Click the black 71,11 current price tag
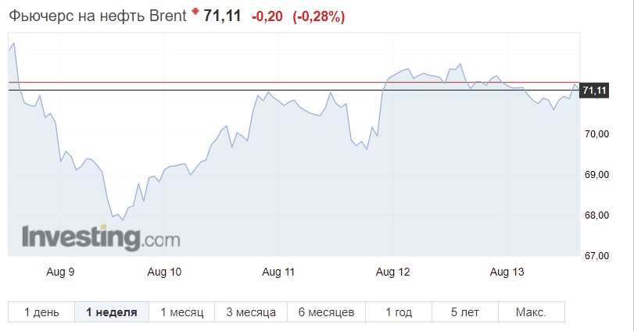634x331 pixels. point(594,90)
